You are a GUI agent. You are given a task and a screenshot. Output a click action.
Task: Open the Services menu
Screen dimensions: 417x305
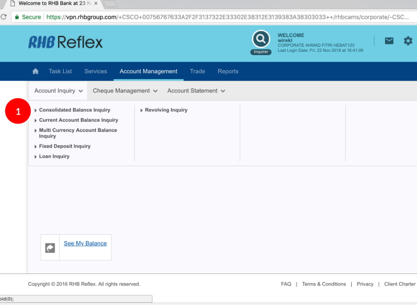tap(95, 71)
